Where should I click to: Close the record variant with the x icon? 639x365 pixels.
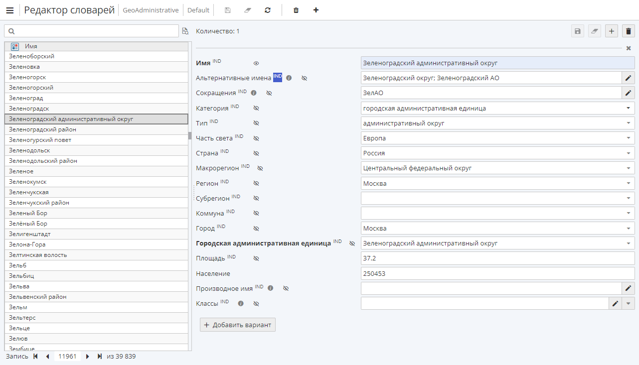pyautogui.click(x=629, y=48)
